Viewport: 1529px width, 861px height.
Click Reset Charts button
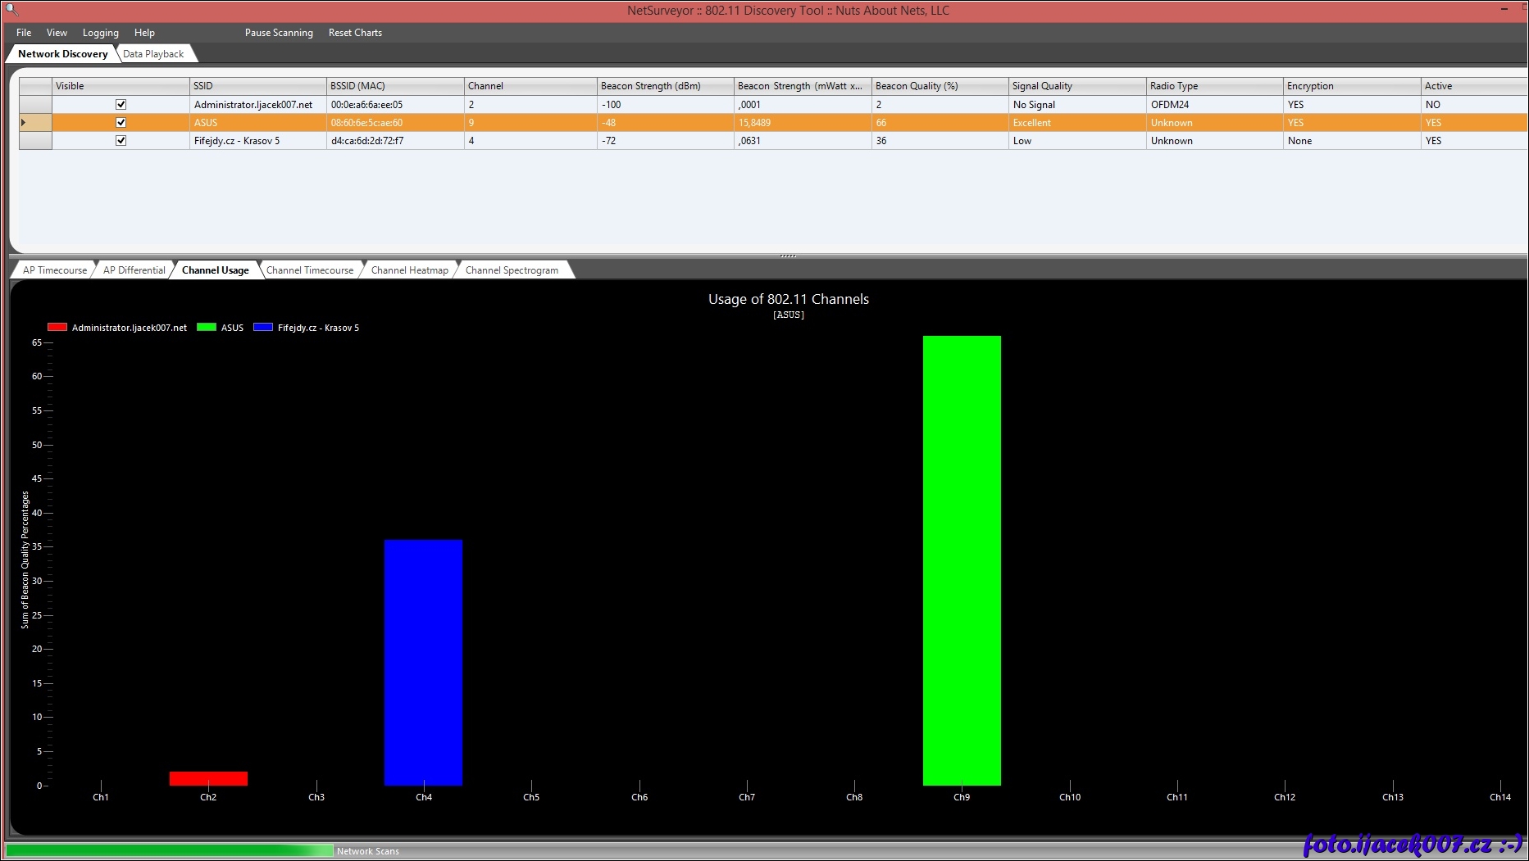click(x=355, y=33)
